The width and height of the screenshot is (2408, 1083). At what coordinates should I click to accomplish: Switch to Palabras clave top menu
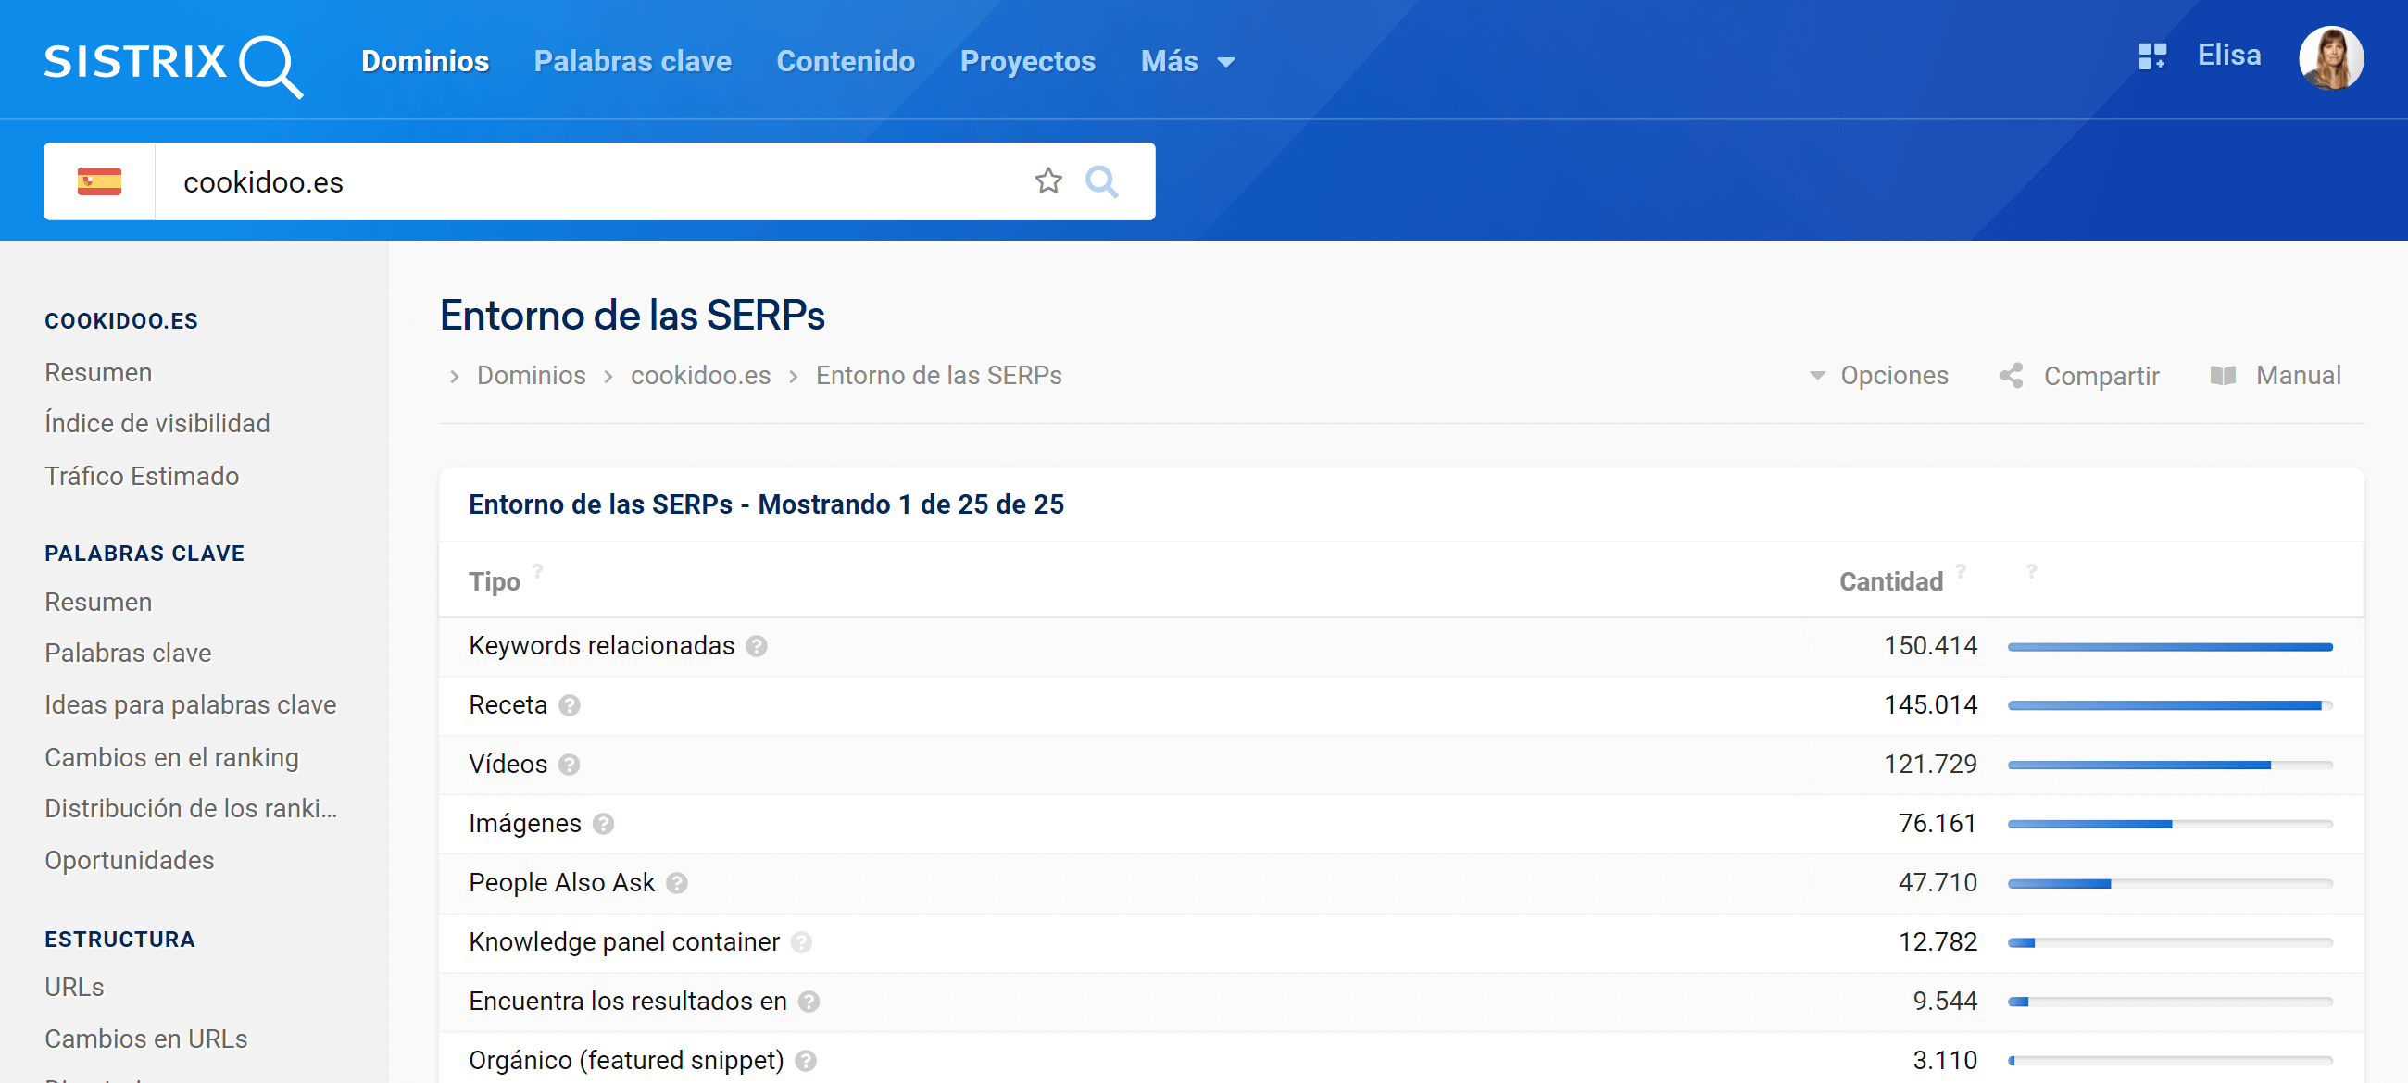point(632,62)
